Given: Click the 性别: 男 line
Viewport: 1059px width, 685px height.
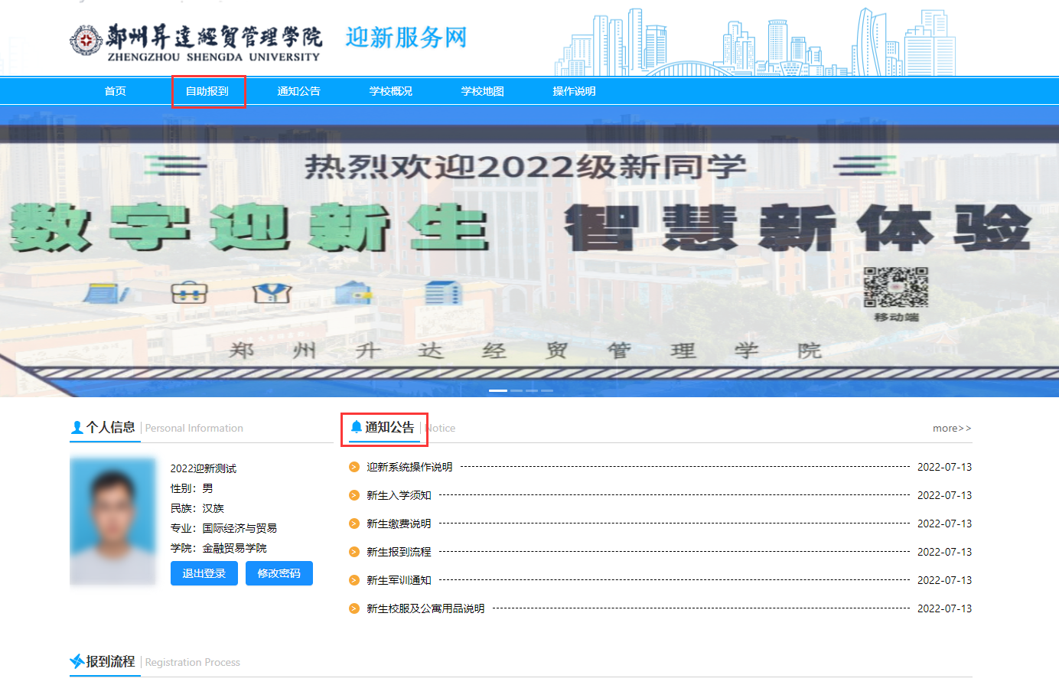Looking at the screenshot, I should tap(192, 488).
